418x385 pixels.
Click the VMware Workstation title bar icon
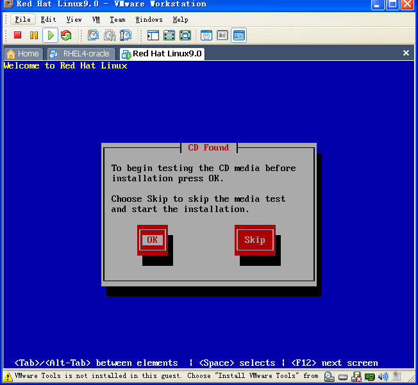tap(8, 4)
